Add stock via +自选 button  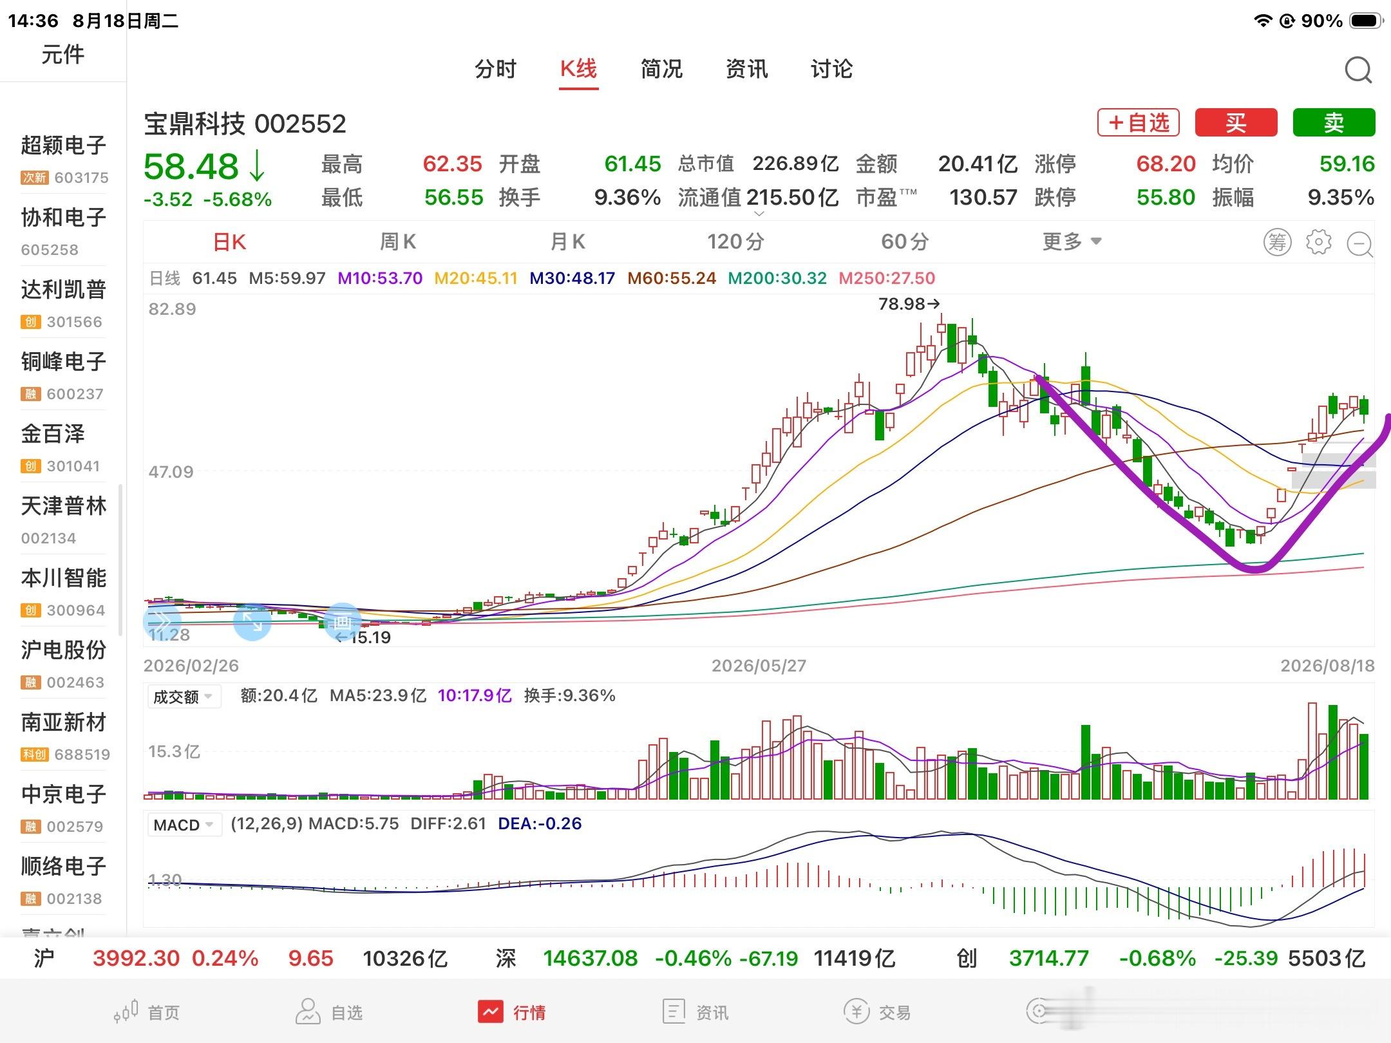[1138, 122]
